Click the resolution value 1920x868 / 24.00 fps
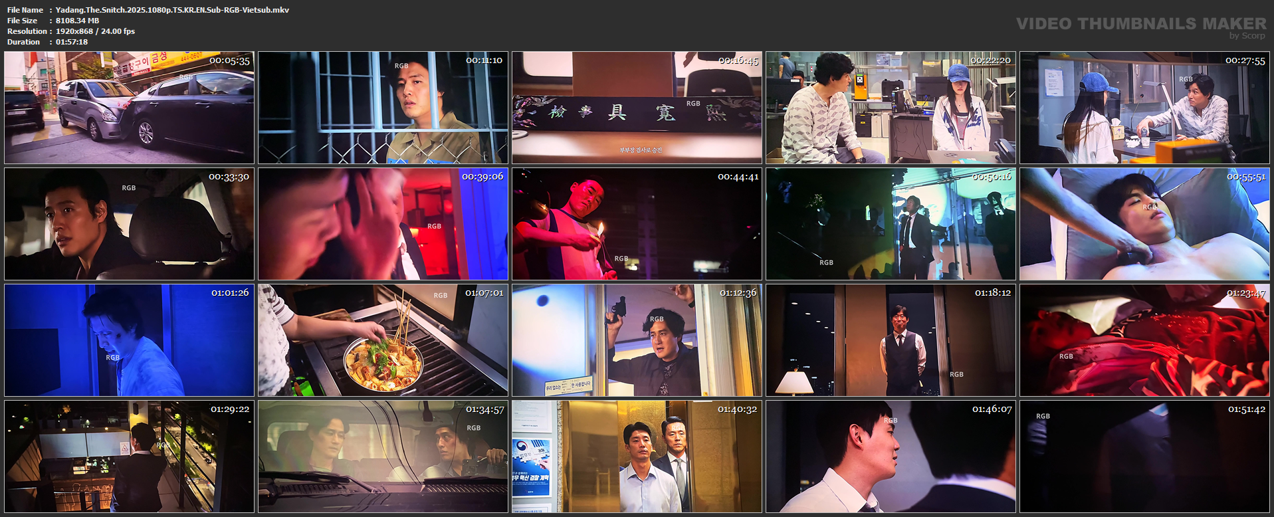The image size is (1274, 517). 95,31
